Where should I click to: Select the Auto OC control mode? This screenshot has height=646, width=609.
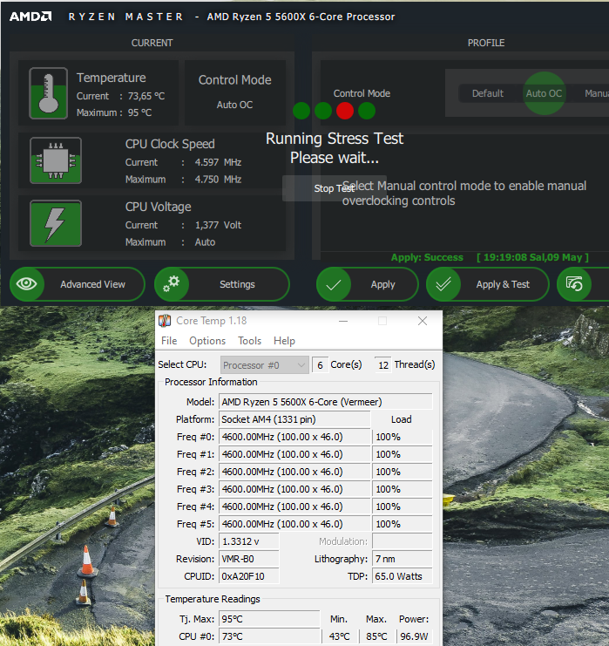click(544, 93)
